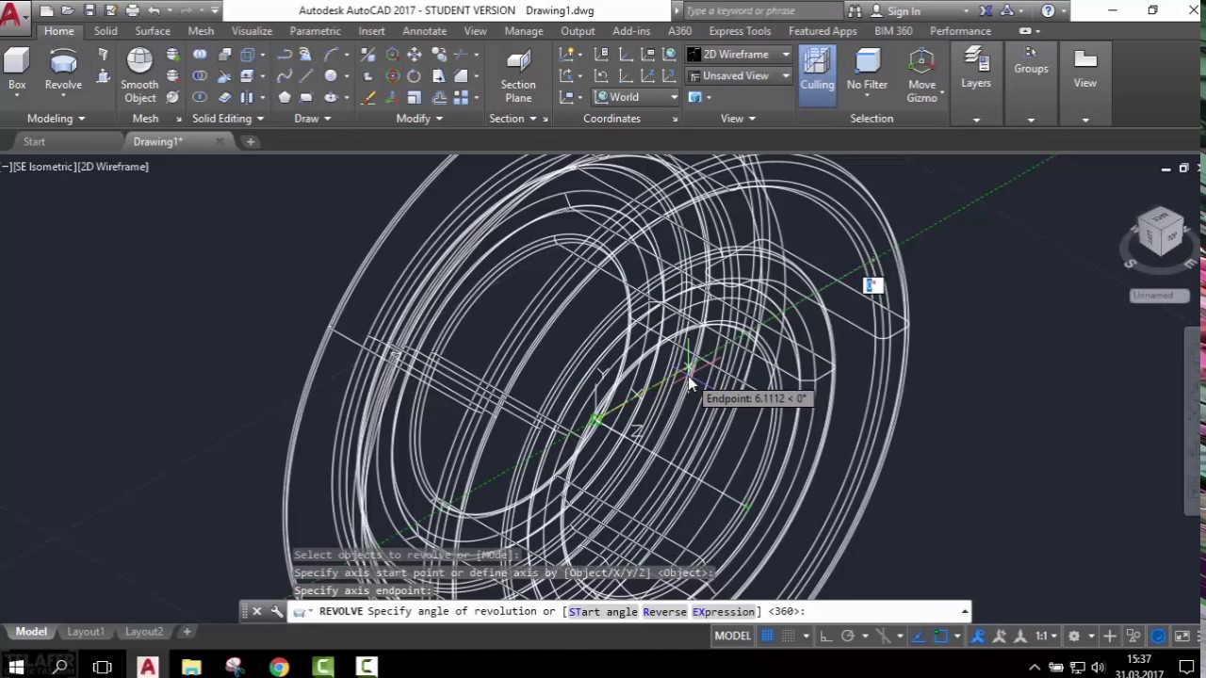
Task: Activate the Revolve tool
Action: click(63, 71)
